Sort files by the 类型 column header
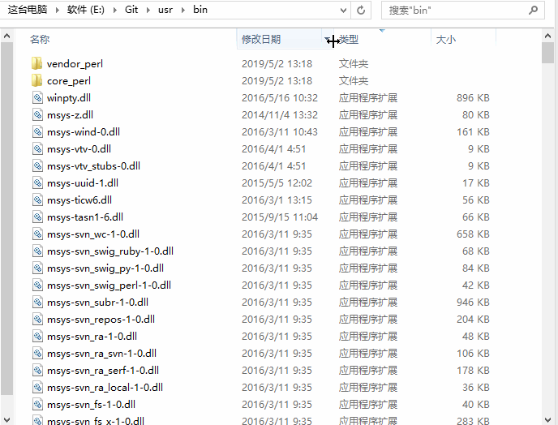The height and width of the screenshot is (425, 558). coord(350,39)
